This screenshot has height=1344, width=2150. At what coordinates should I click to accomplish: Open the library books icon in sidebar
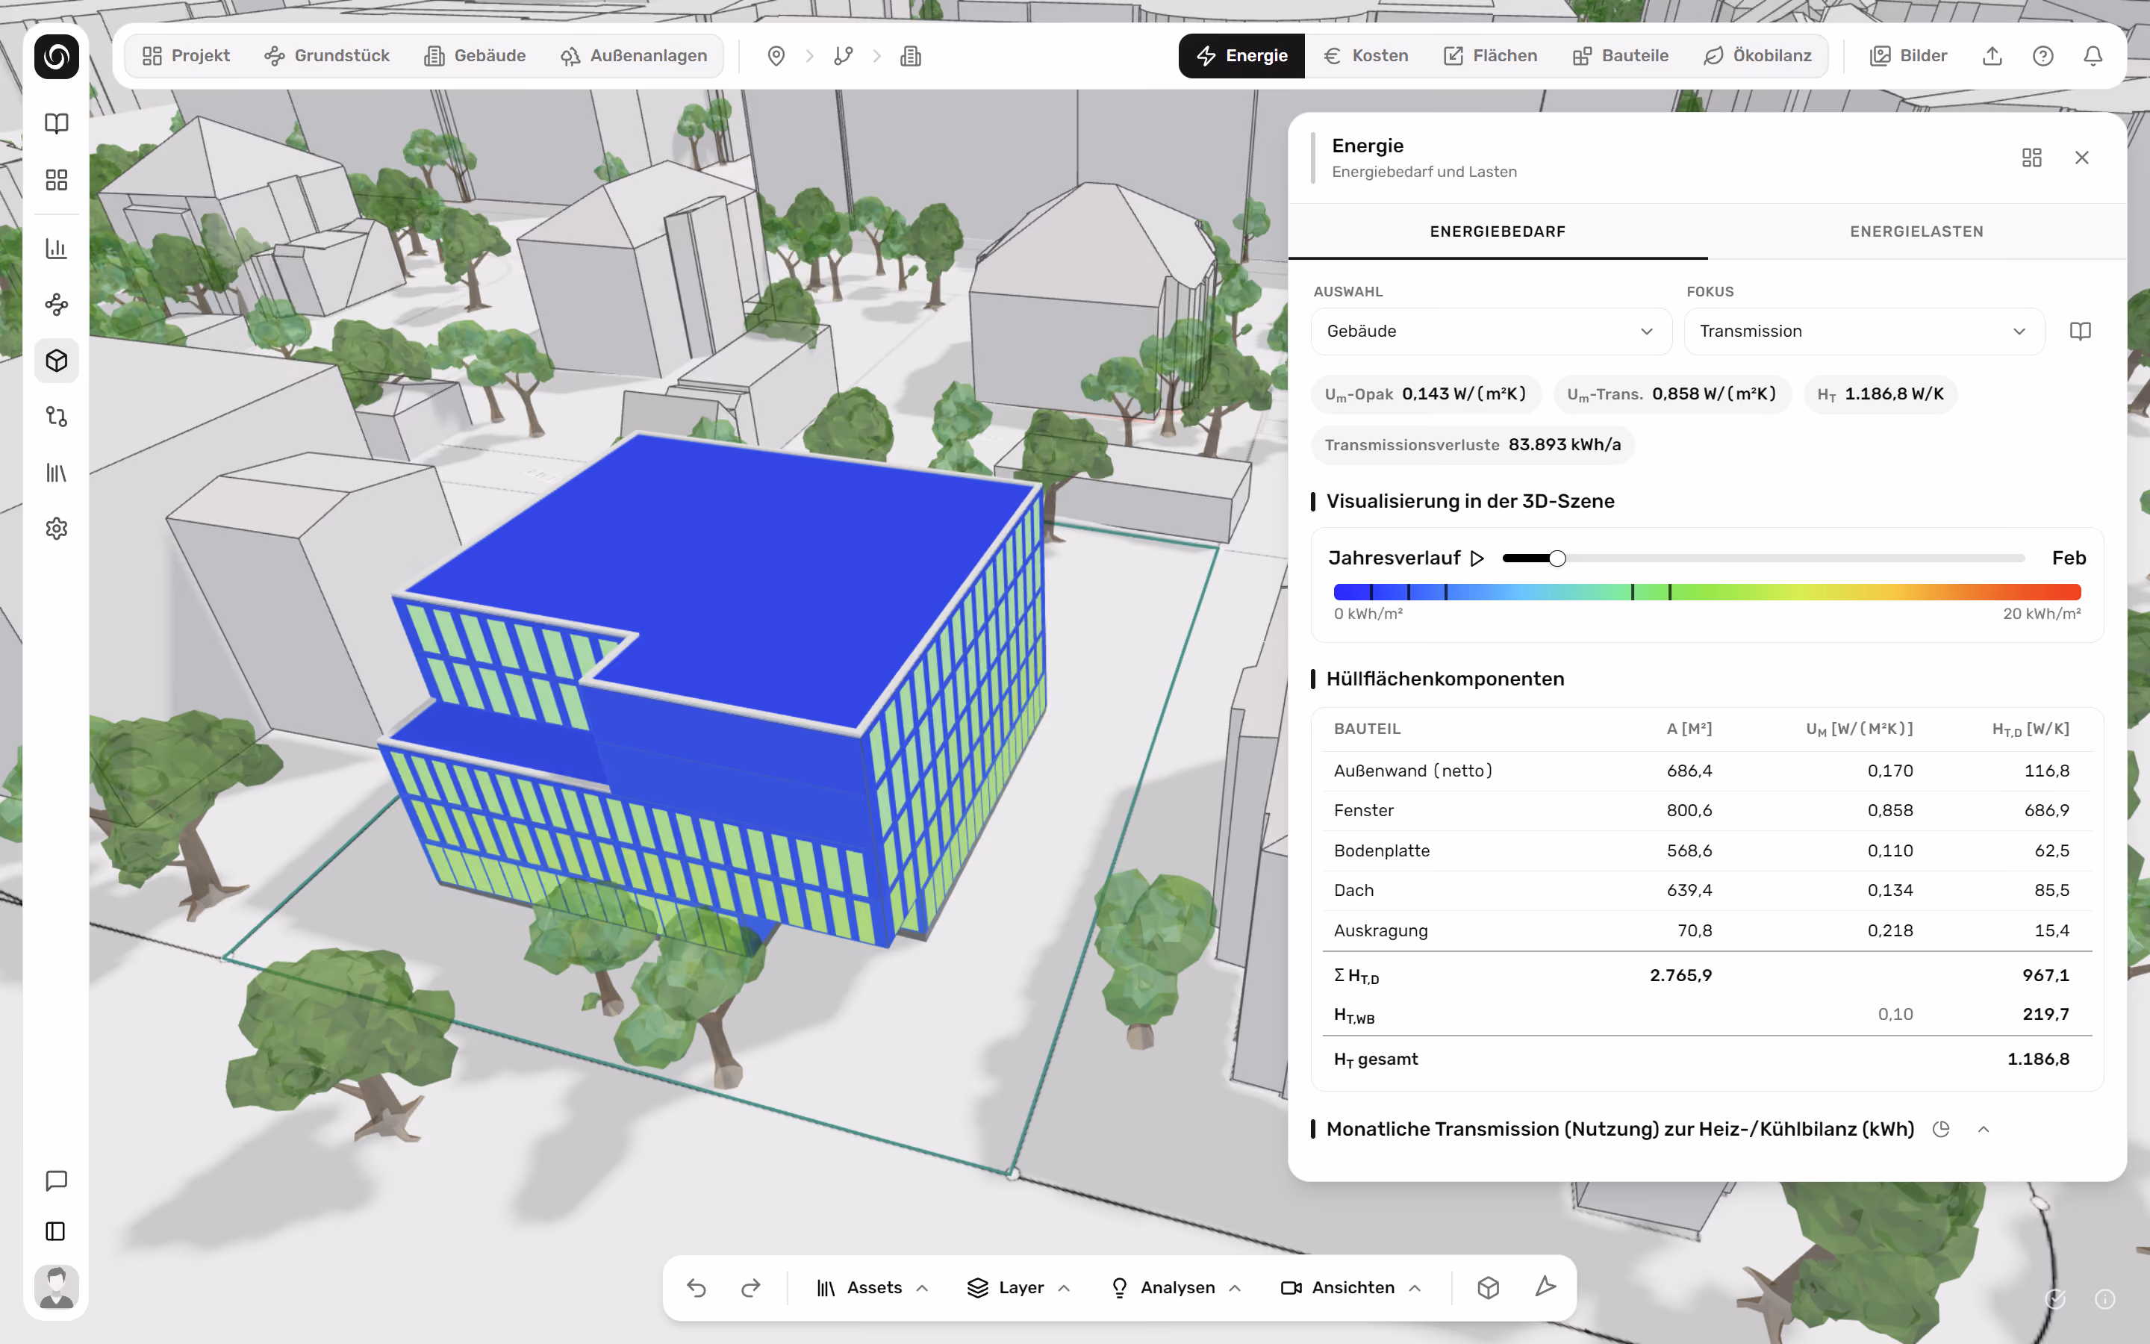click(56, 473)
